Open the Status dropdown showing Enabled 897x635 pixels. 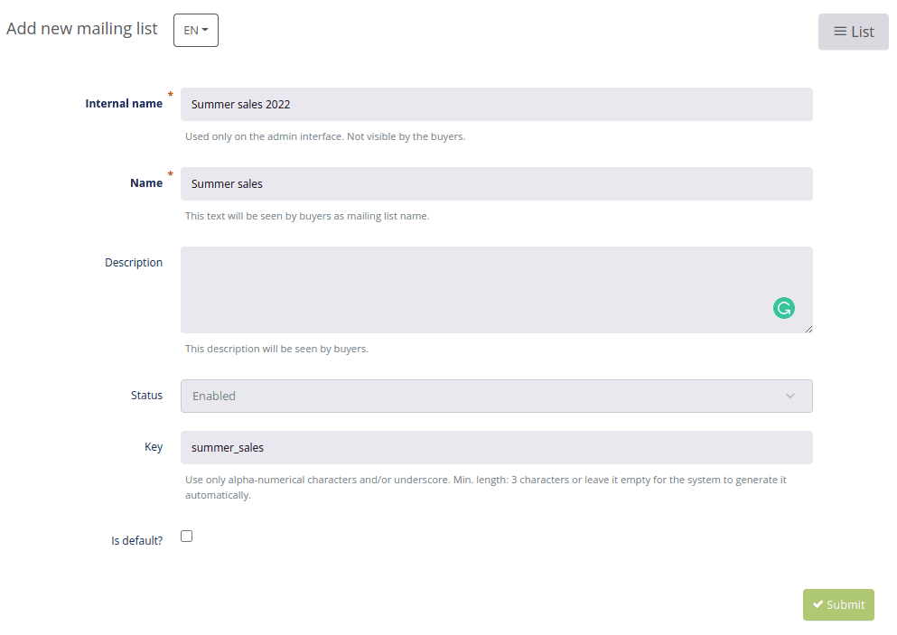[497, 396]
